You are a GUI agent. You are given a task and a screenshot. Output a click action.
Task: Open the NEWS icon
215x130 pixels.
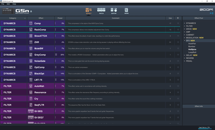tap(126, 11)
